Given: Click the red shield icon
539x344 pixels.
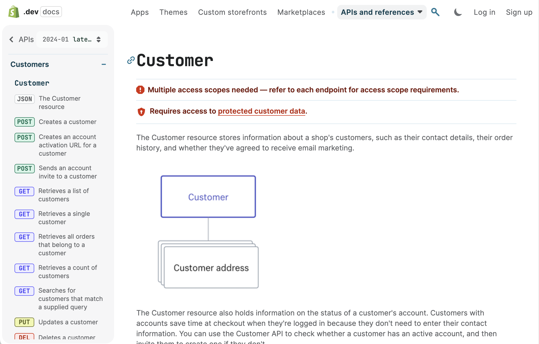Looking at the screenshot, I should (141, 112).
